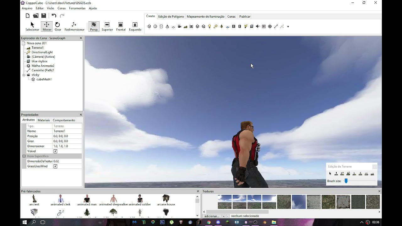Open Discord from the taskbar

218,222
